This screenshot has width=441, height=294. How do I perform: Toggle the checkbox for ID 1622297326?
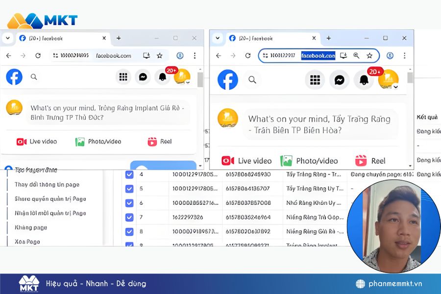coord(129,217)
